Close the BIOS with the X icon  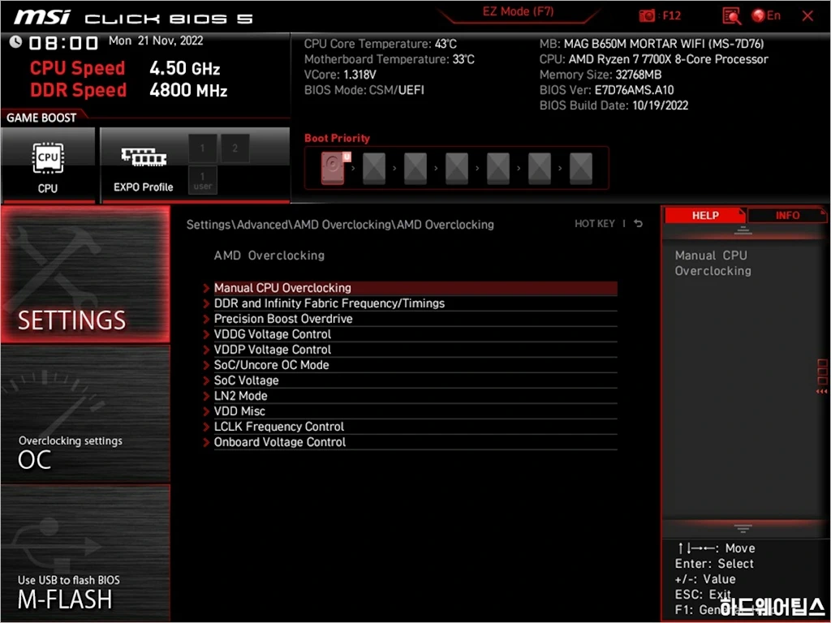[807, 16]
